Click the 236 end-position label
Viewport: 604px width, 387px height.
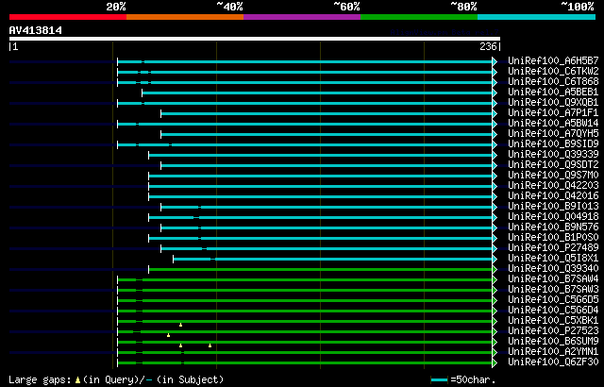(488, 47)
